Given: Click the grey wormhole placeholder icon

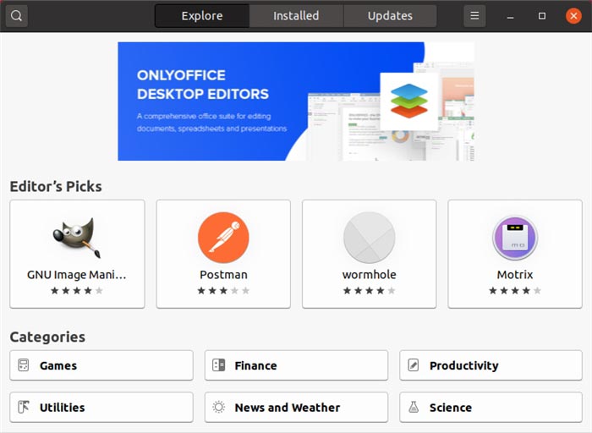Looking at the screenshot, I should point(370,238).
